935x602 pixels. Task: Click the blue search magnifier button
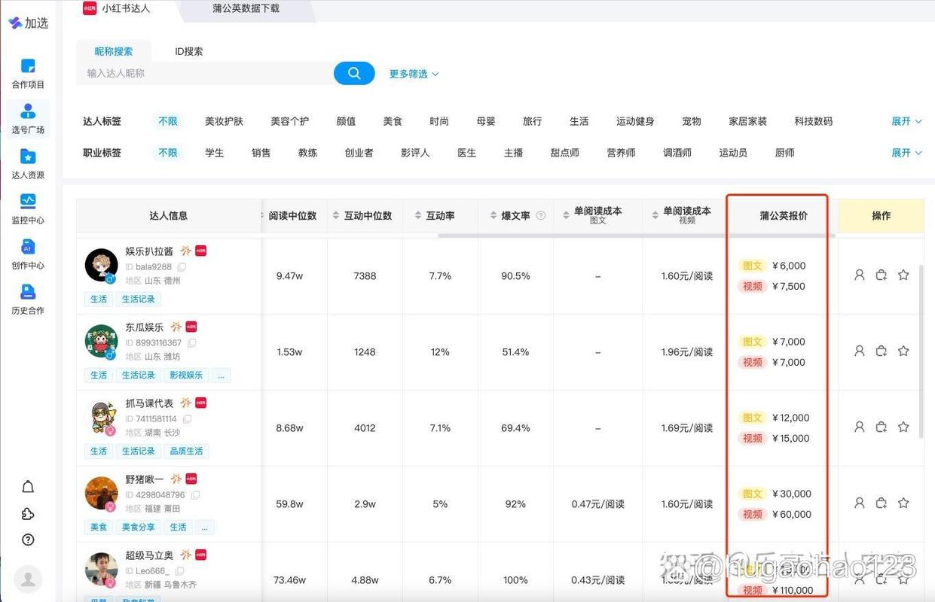(354, 73)
